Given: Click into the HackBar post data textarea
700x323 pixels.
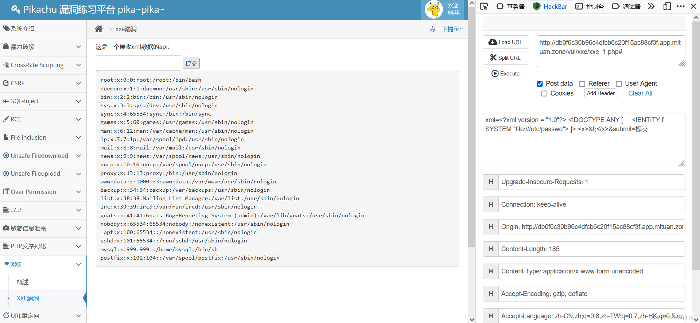Looking at the screenshot, I should pyautogui.click(x=584, y=140).
